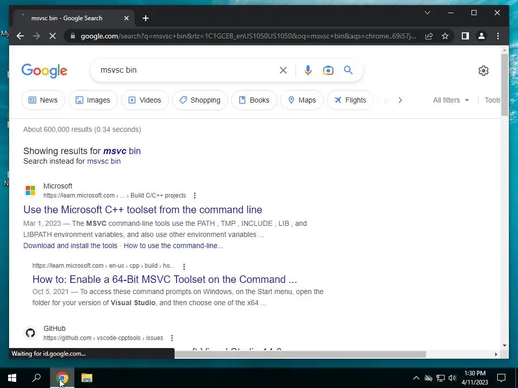Stop loading the page with X button

coord(53,36)
